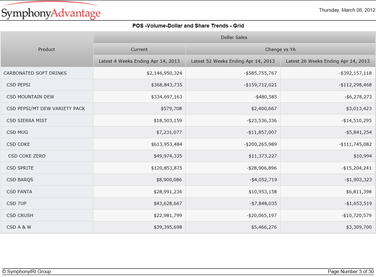Screen dimensions: 376x277
Task: Select the value -$200,265,989
Action: 260,144
